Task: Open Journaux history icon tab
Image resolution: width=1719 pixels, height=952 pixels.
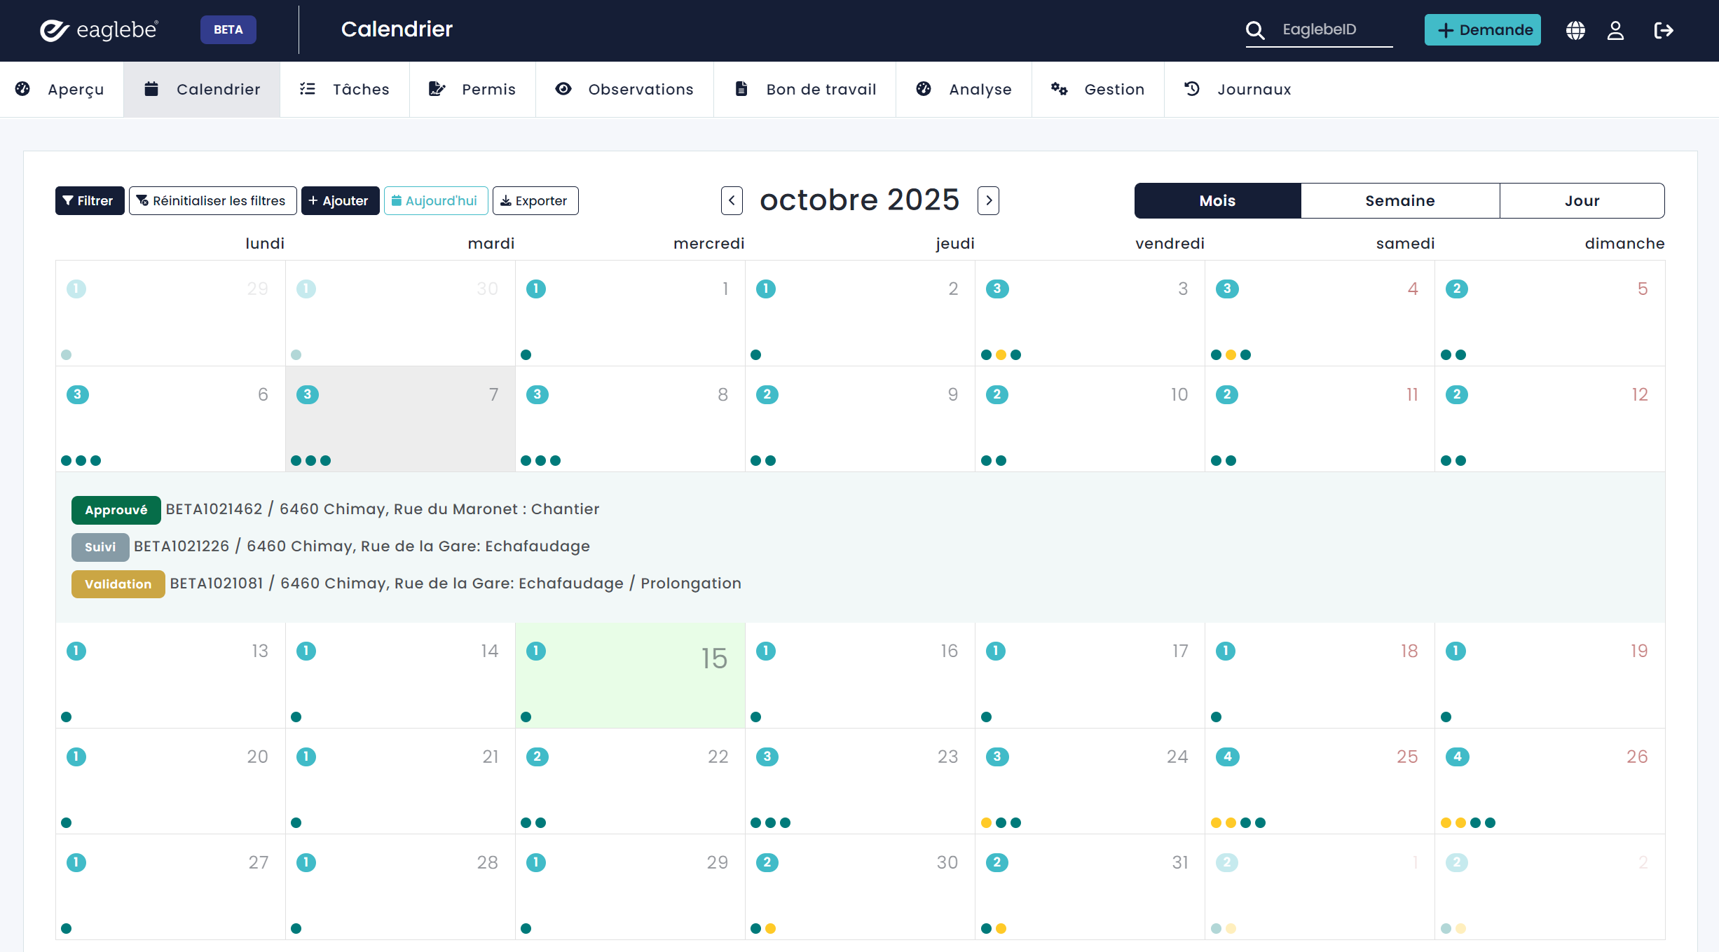Action: tap(1238, 89)
